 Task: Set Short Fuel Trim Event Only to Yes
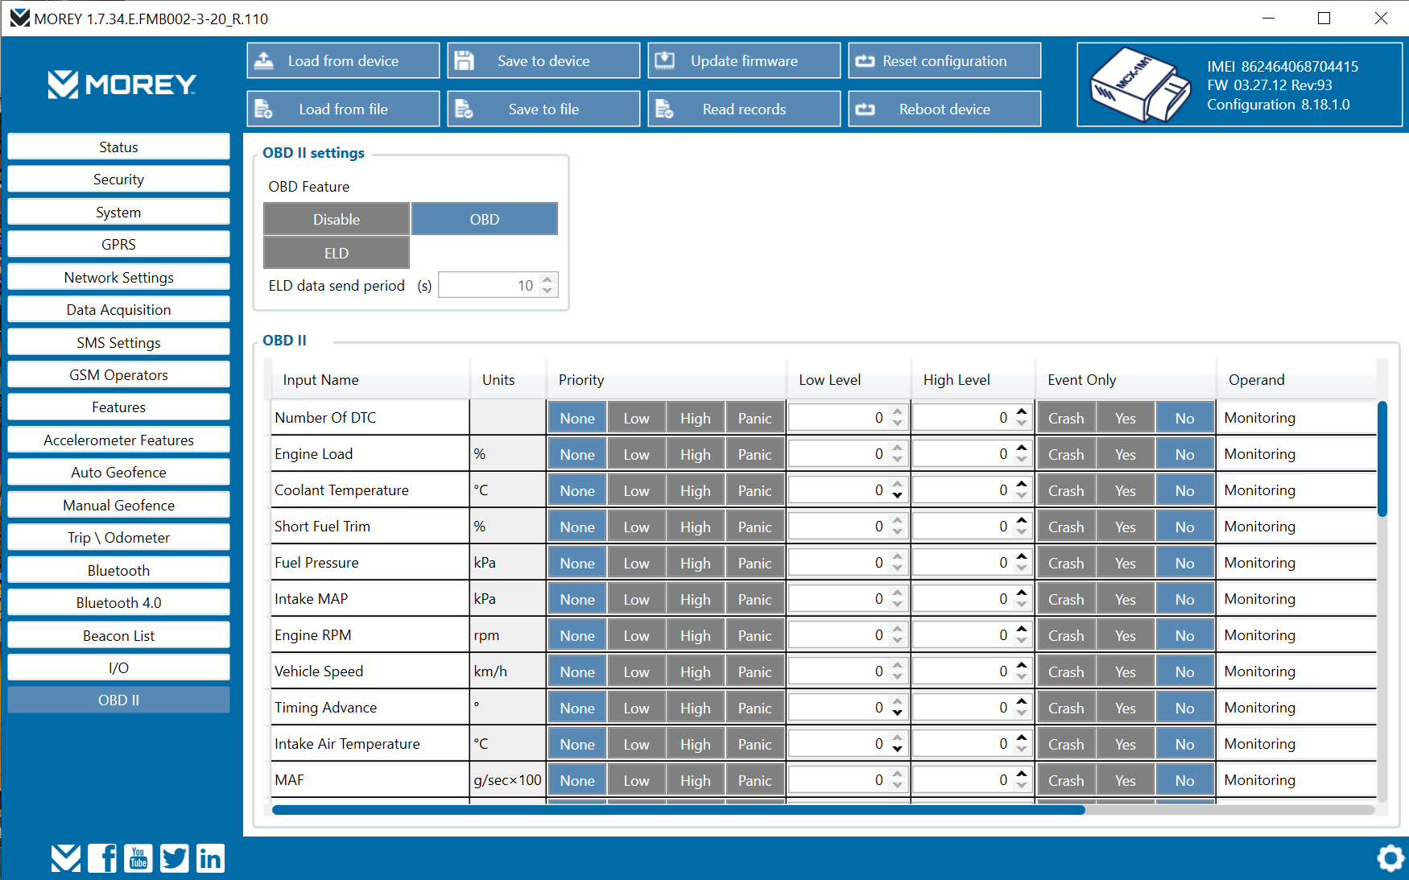(x=1126, y=527)
